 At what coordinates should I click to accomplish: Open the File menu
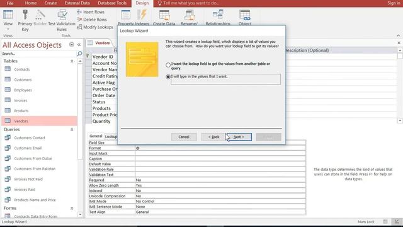10,3
